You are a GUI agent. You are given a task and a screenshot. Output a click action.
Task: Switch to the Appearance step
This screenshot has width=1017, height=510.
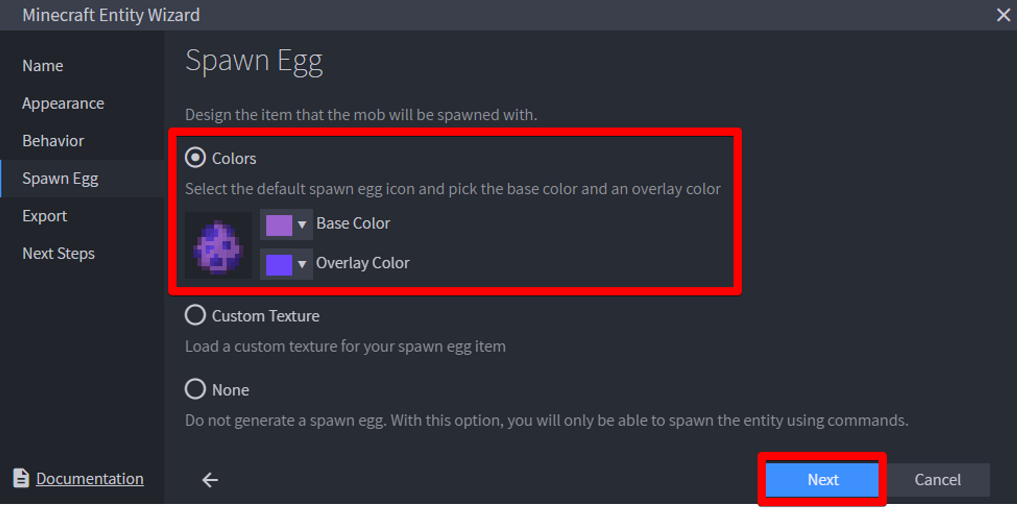pyautogui.click(x=63, y=103)
